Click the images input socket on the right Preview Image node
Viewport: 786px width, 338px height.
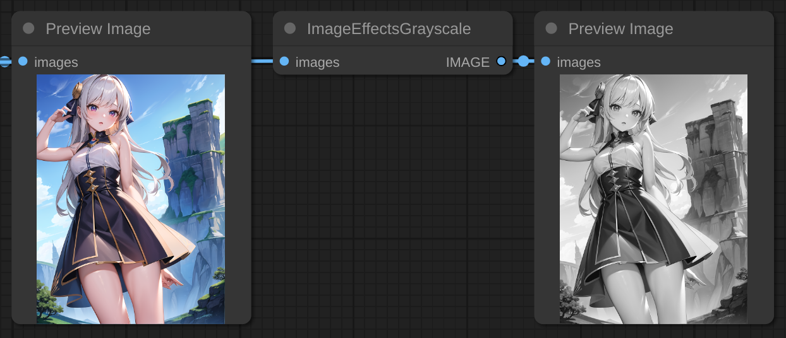click(546, 61)
